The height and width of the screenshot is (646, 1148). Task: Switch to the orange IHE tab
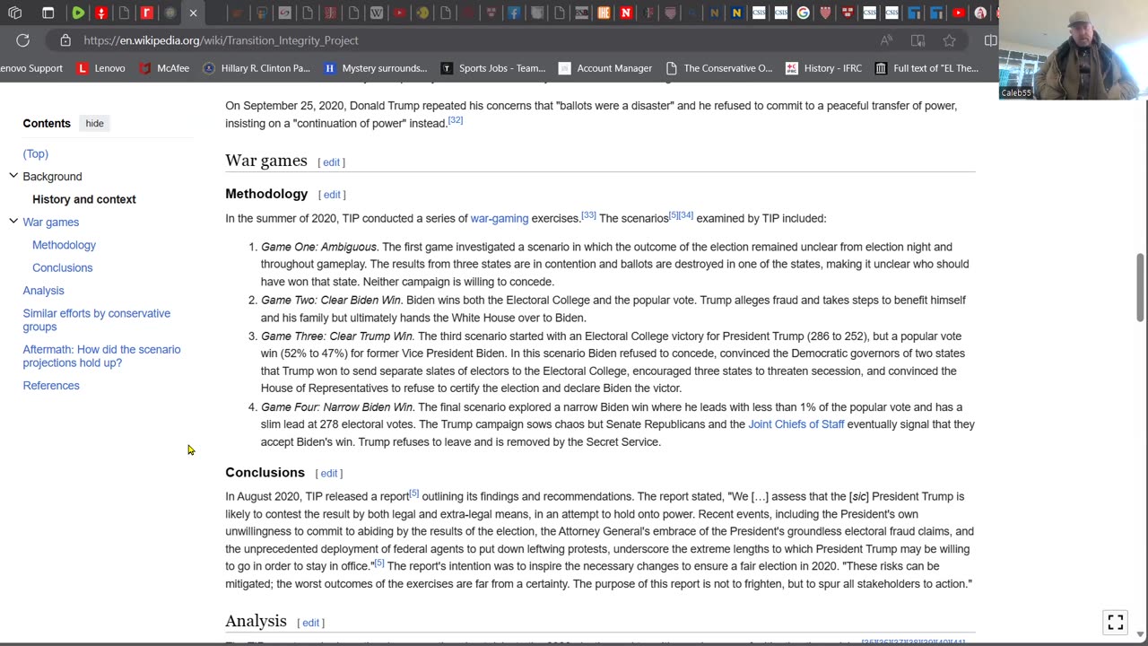[604, 13]
